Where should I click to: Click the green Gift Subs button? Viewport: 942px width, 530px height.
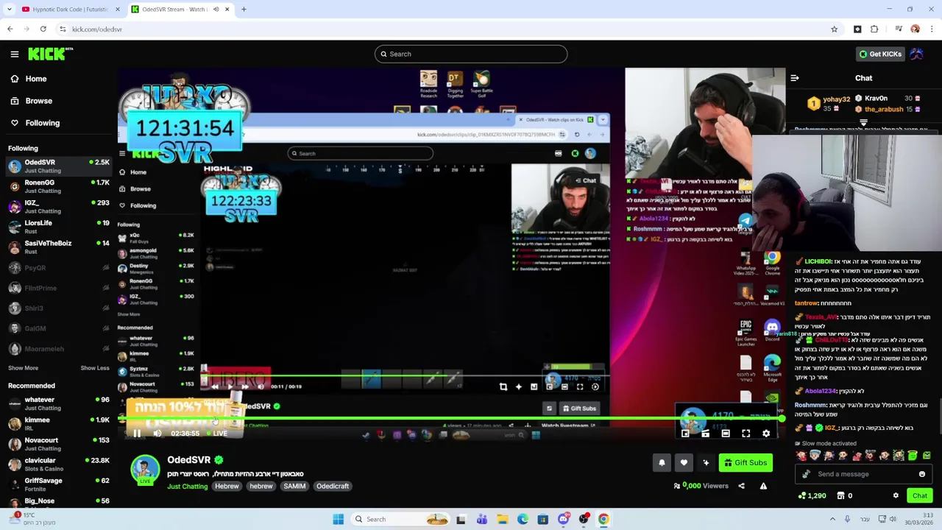[746, 462]
